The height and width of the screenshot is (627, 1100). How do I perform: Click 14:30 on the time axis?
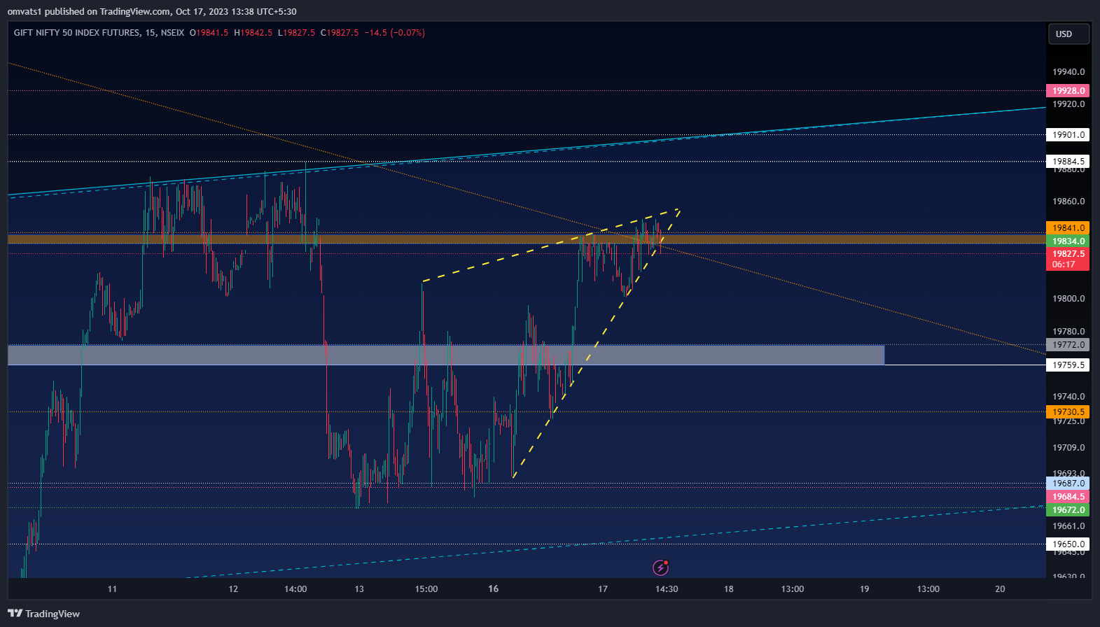667,589
